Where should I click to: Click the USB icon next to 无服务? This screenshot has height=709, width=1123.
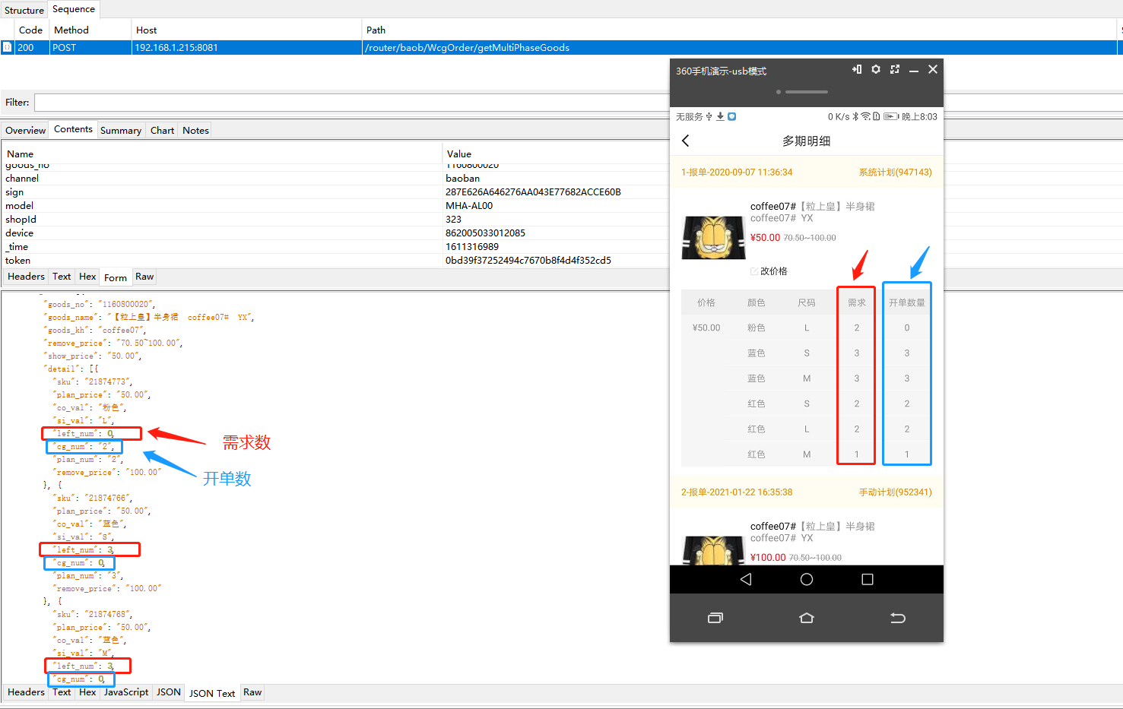tap(709, 116)
